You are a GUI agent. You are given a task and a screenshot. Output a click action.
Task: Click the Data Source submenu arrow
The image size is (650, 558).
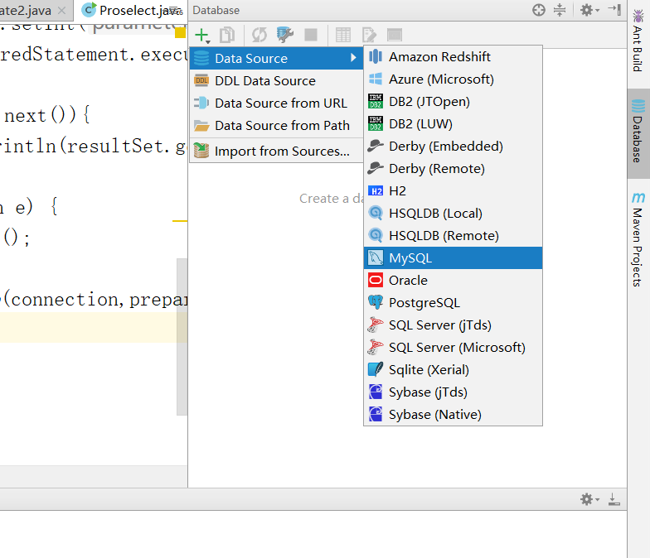[x=353, y=58]
